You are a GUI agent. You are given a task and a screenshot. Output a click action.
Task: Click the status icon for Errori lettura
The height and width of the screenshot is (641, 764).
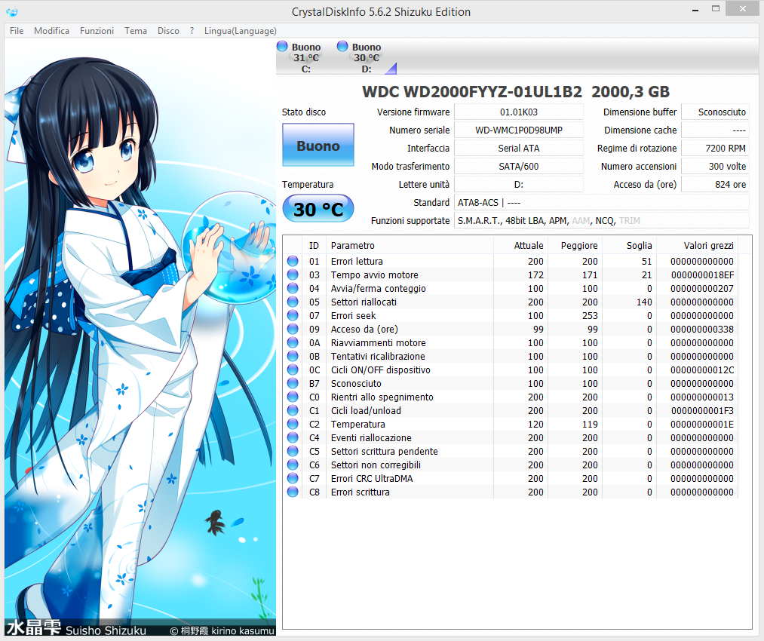coord(293,261)
